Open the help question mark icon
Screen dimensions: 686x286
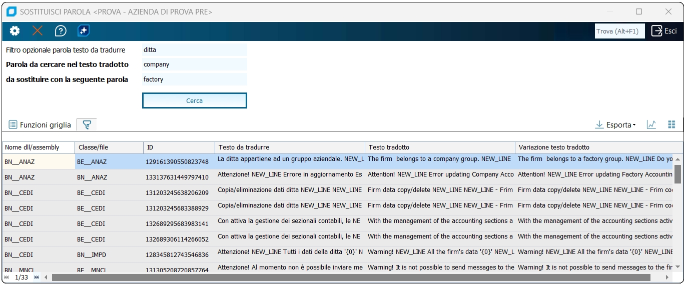pos(61,31)
